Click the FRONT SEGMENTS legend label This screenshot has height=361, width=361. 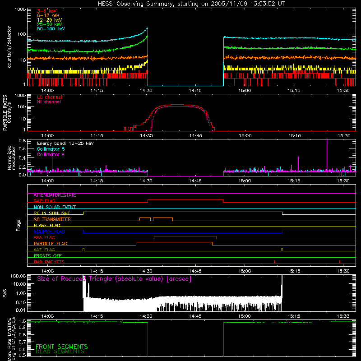[62, 347]
